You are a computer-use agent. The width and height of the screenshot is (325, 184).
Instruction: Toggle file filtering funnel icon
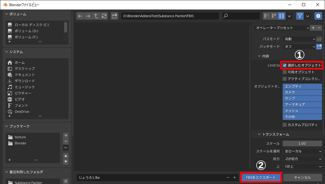300,16
